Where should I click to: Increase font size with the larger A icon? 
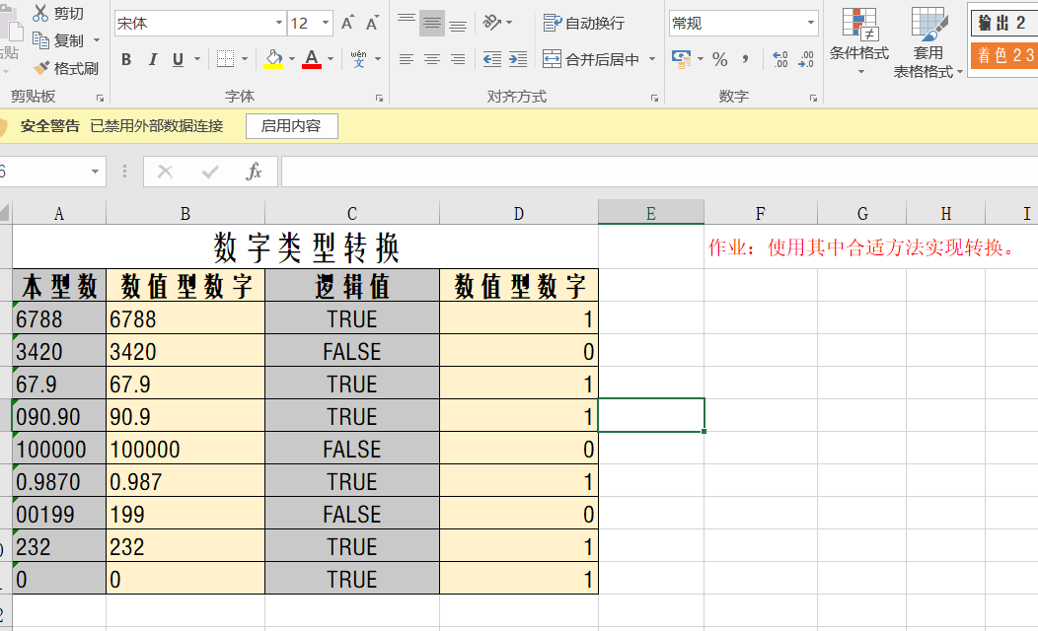click(347, 24)
